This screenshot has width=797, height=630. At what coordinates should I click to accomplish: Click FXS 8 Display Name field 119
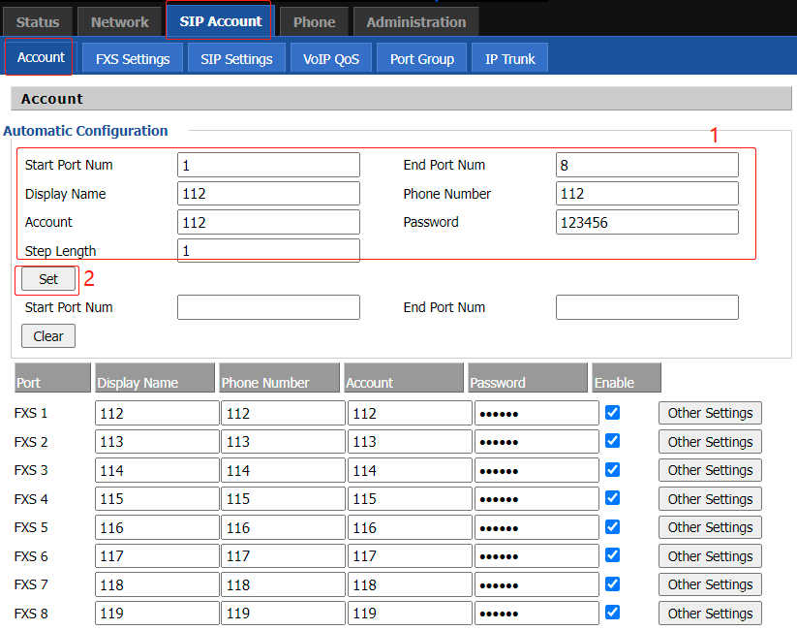[157, 614]
